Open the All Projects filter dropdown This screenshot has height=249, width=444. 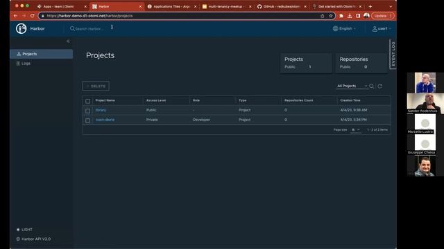352,86
